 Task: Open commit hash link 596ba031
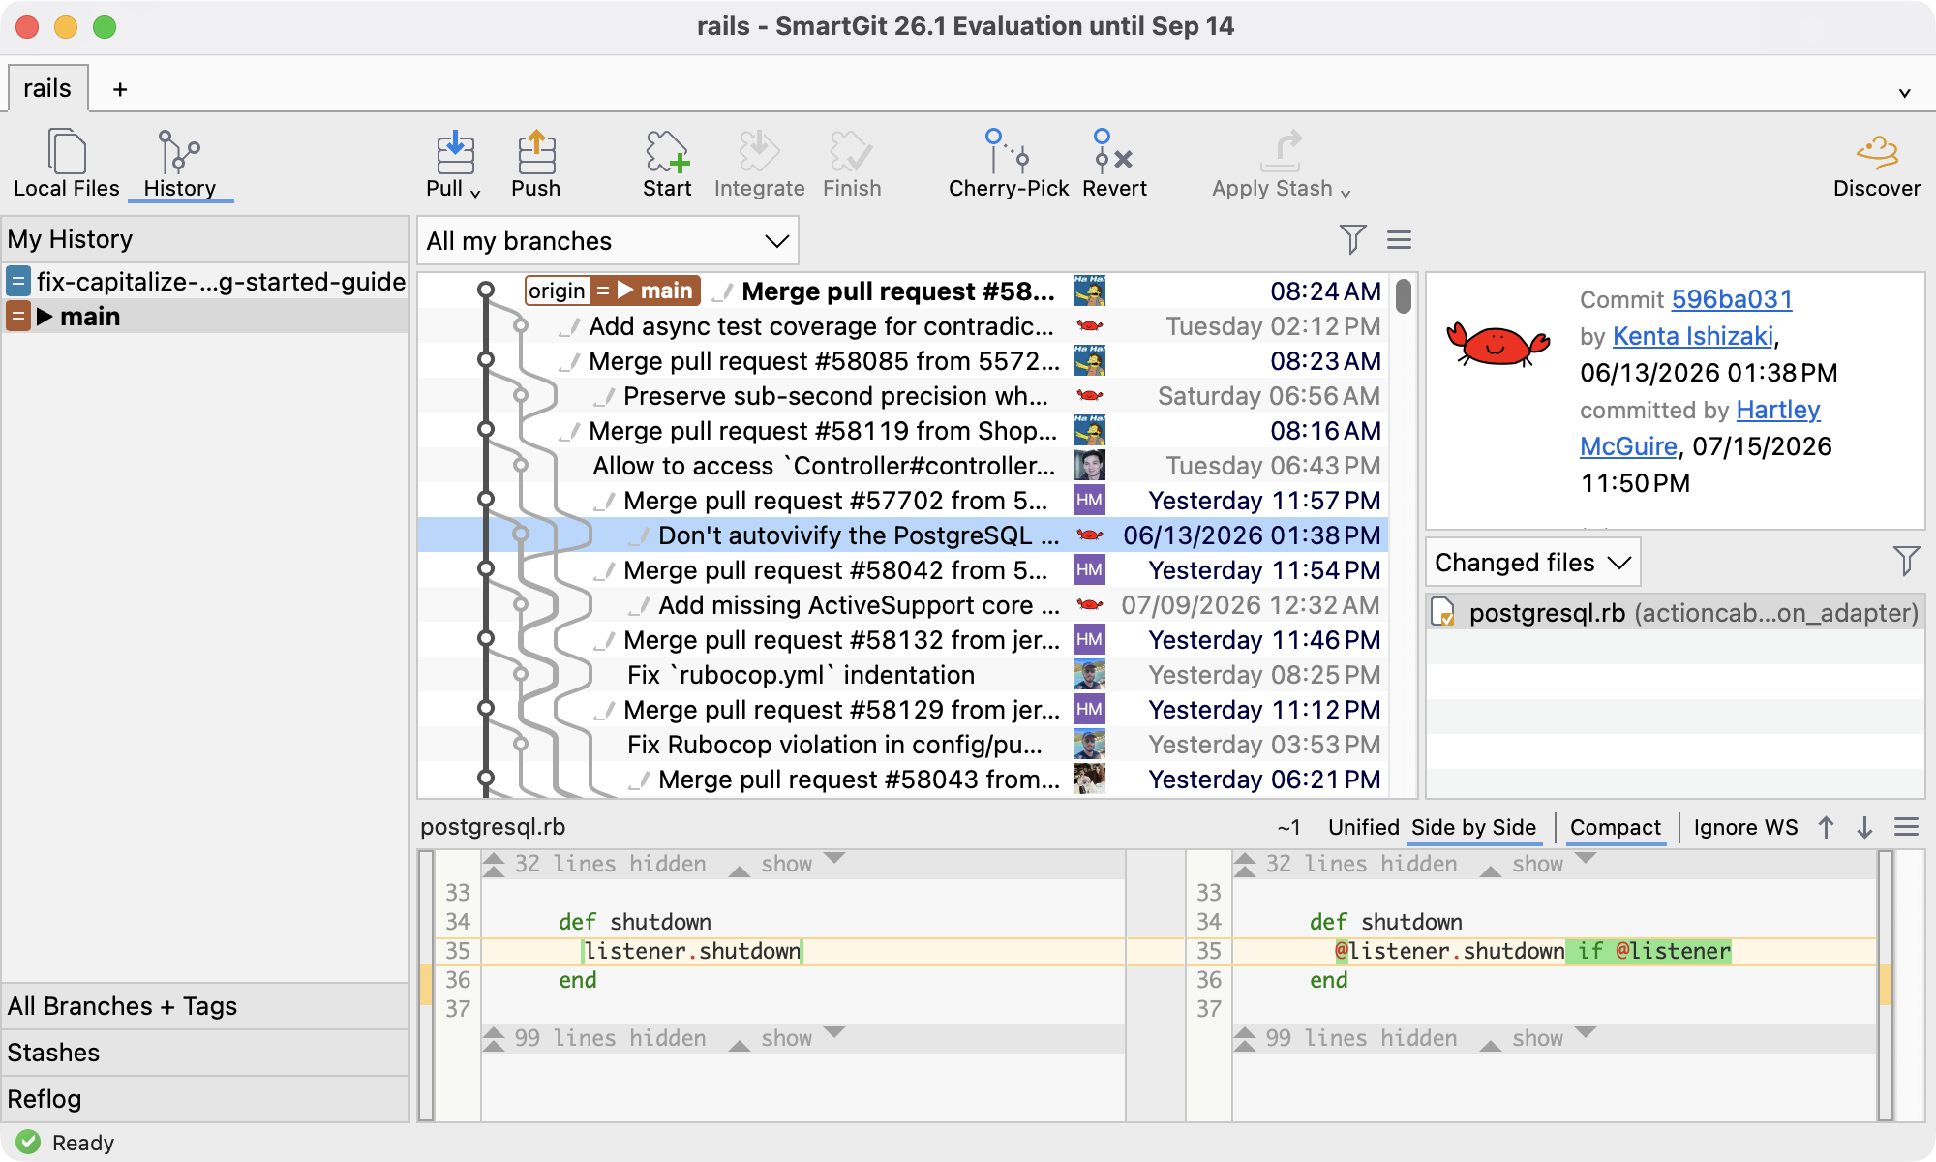[x=1732, y=299]
